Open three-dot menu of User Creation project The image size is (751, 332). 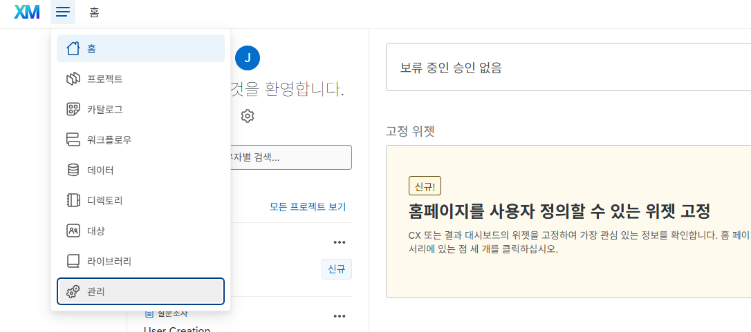(340, 316)
